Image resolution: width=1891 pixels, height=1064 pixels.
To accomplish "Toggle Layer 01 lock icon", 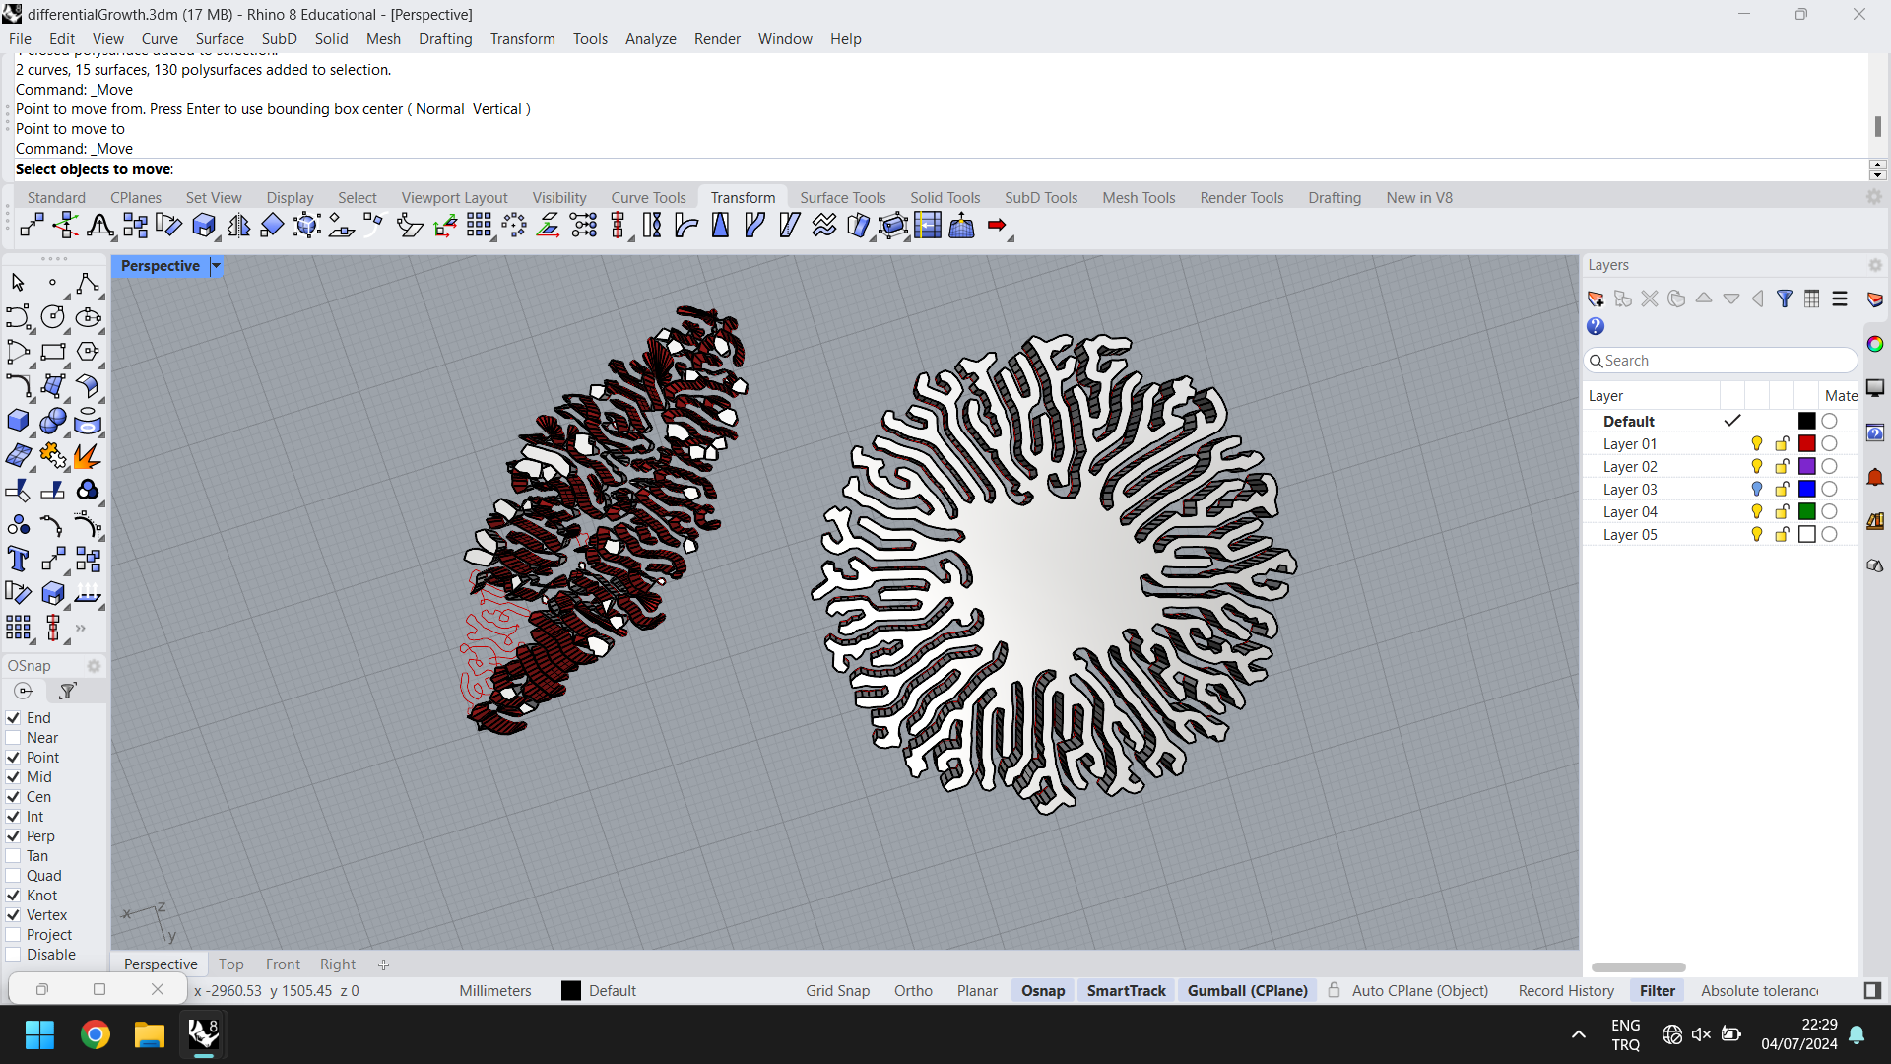I will point(1782,444).
